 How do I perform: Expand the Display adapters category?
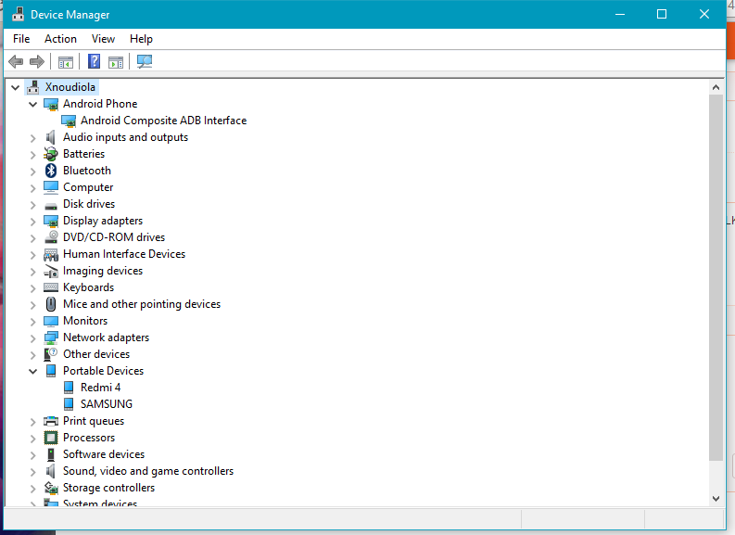[x=33, y=221]
